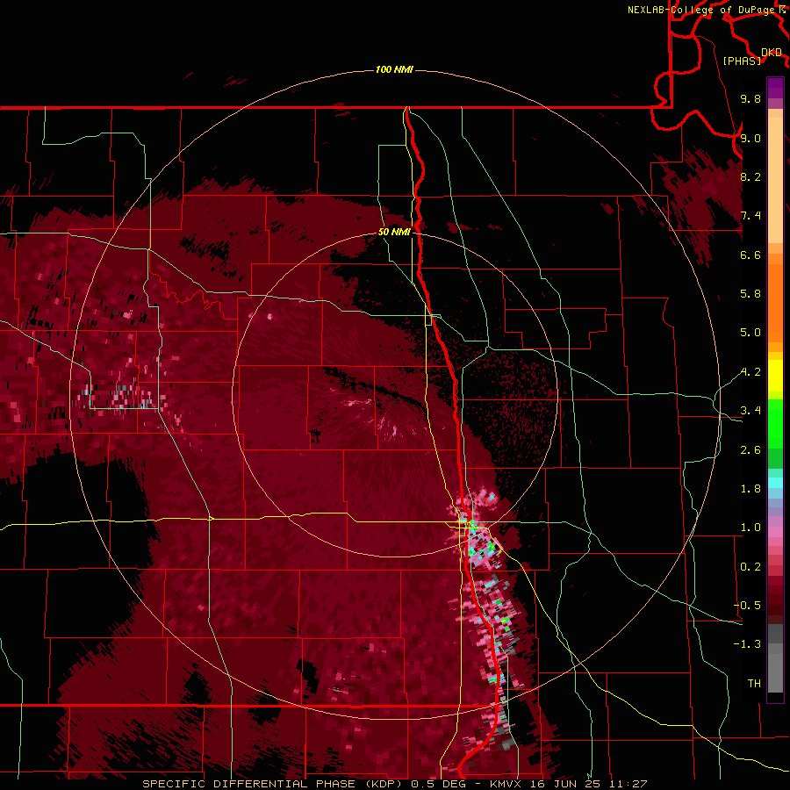
Task: Click the 0.2 value on color scale
Action: (x=750, y=567)
